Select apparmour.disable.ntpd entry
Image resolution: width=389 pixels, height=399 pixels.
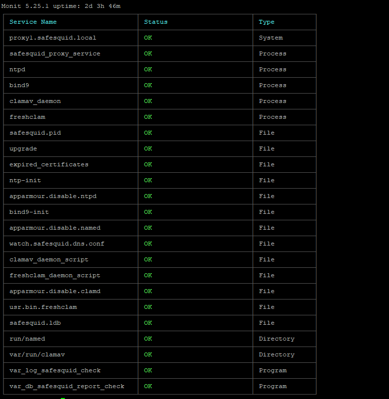pos(53,196)
